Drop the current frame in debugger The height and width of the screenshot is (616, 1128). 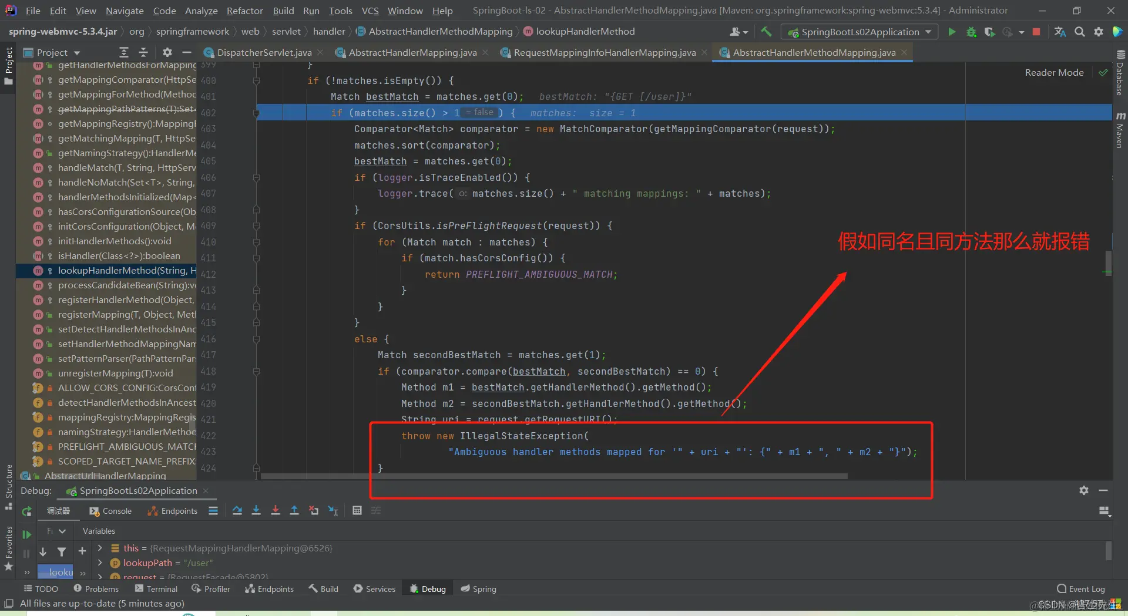(314, 511)
